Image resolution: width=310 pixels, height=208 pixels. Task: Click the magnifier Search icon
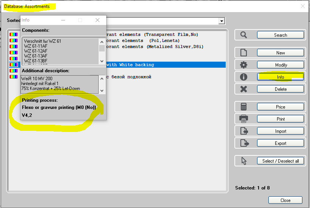[x=243, y=35]
